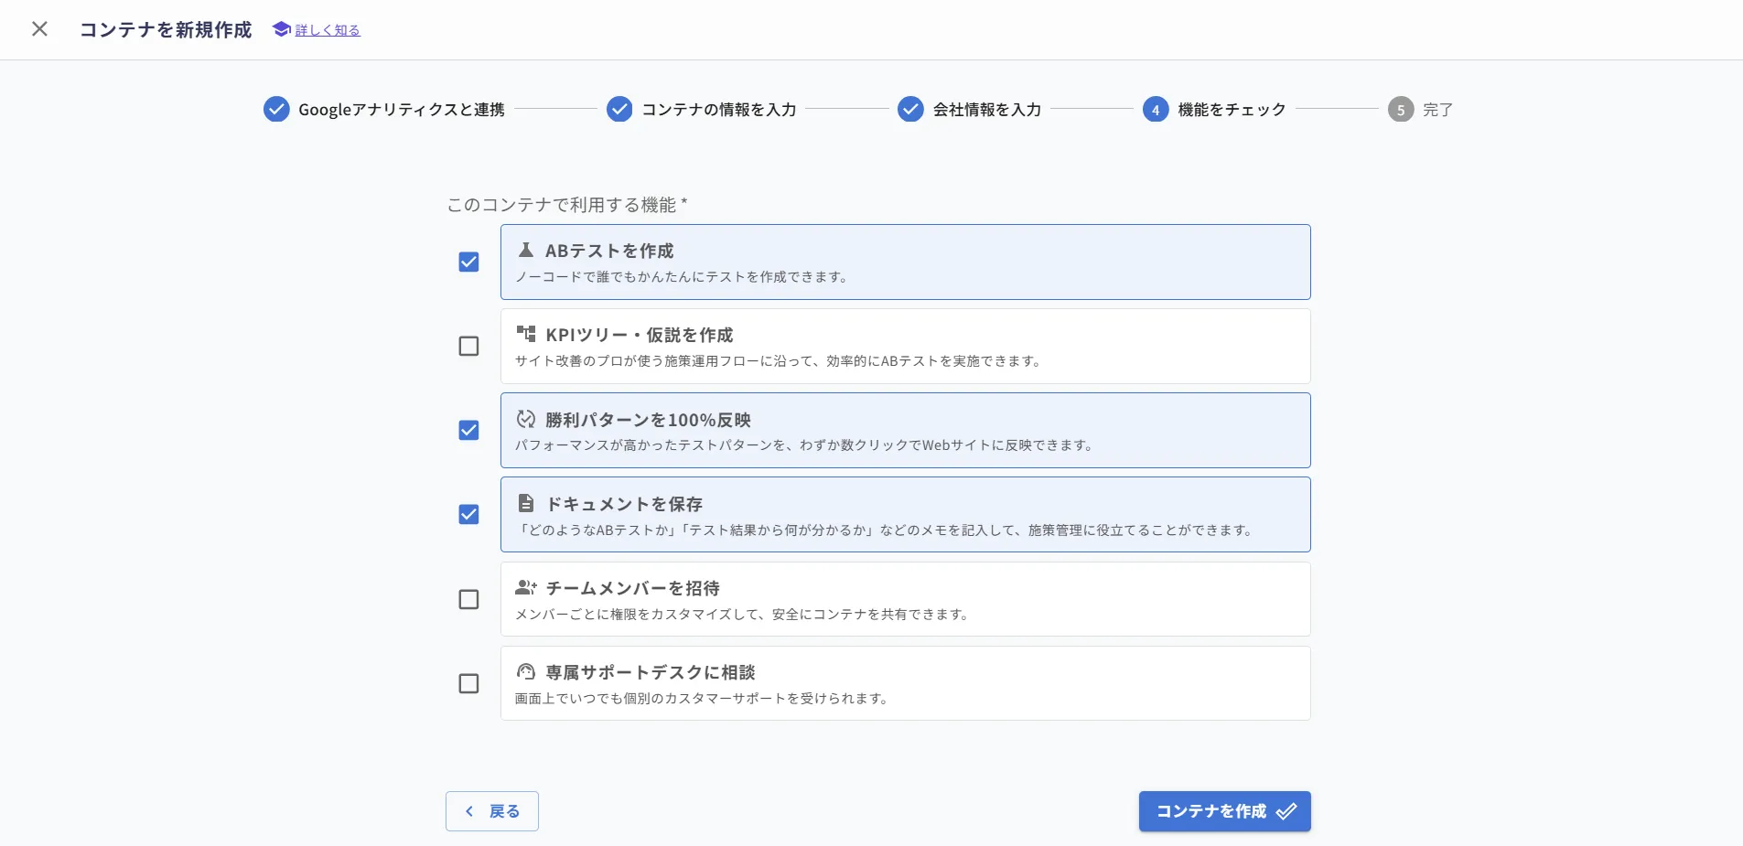
Task: Check the KPIツリー・仮説を作成 checkbox
Action: [x=468, y=347]
